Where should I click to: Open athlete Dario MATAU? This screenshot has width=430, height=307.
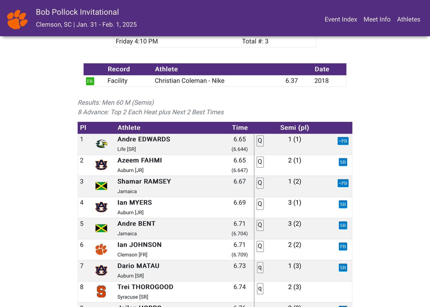tap(138, 266)
